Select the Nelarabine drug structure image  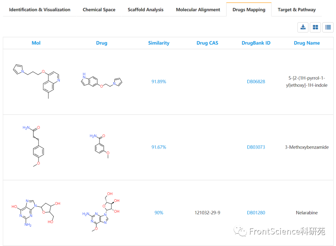pyautogui.click(x=101, y=212)
